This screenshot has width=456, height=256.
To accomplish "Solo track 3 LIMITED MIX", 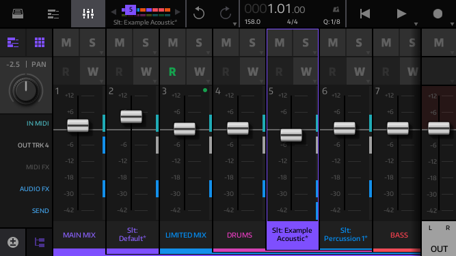I will tap(199, 42).
